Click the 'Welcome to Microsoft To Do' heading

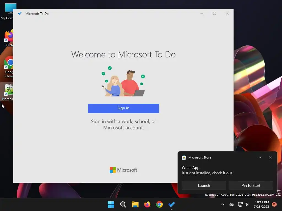click(x=123, y=54)
